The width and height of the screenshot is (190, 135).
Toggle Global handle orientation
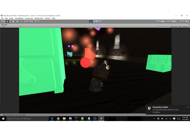coord(36,22)
